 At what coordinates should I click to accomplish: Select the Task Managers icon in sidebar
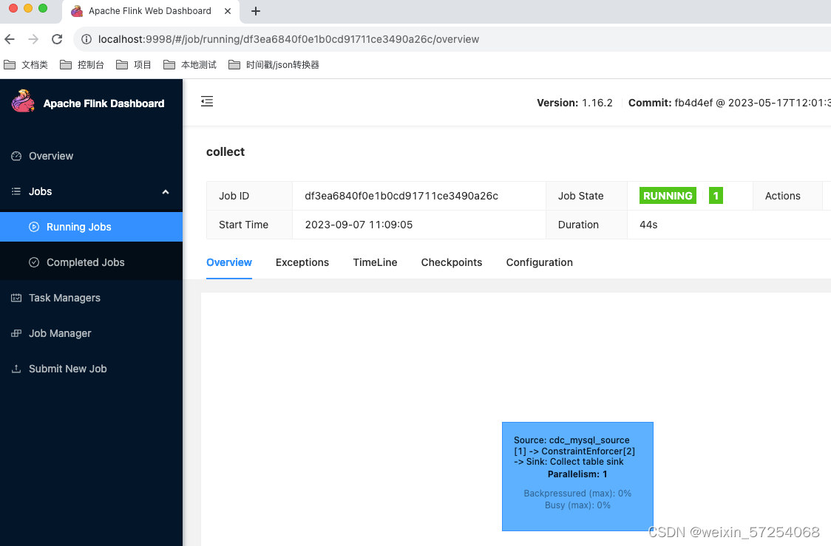[x=16, y=298]
